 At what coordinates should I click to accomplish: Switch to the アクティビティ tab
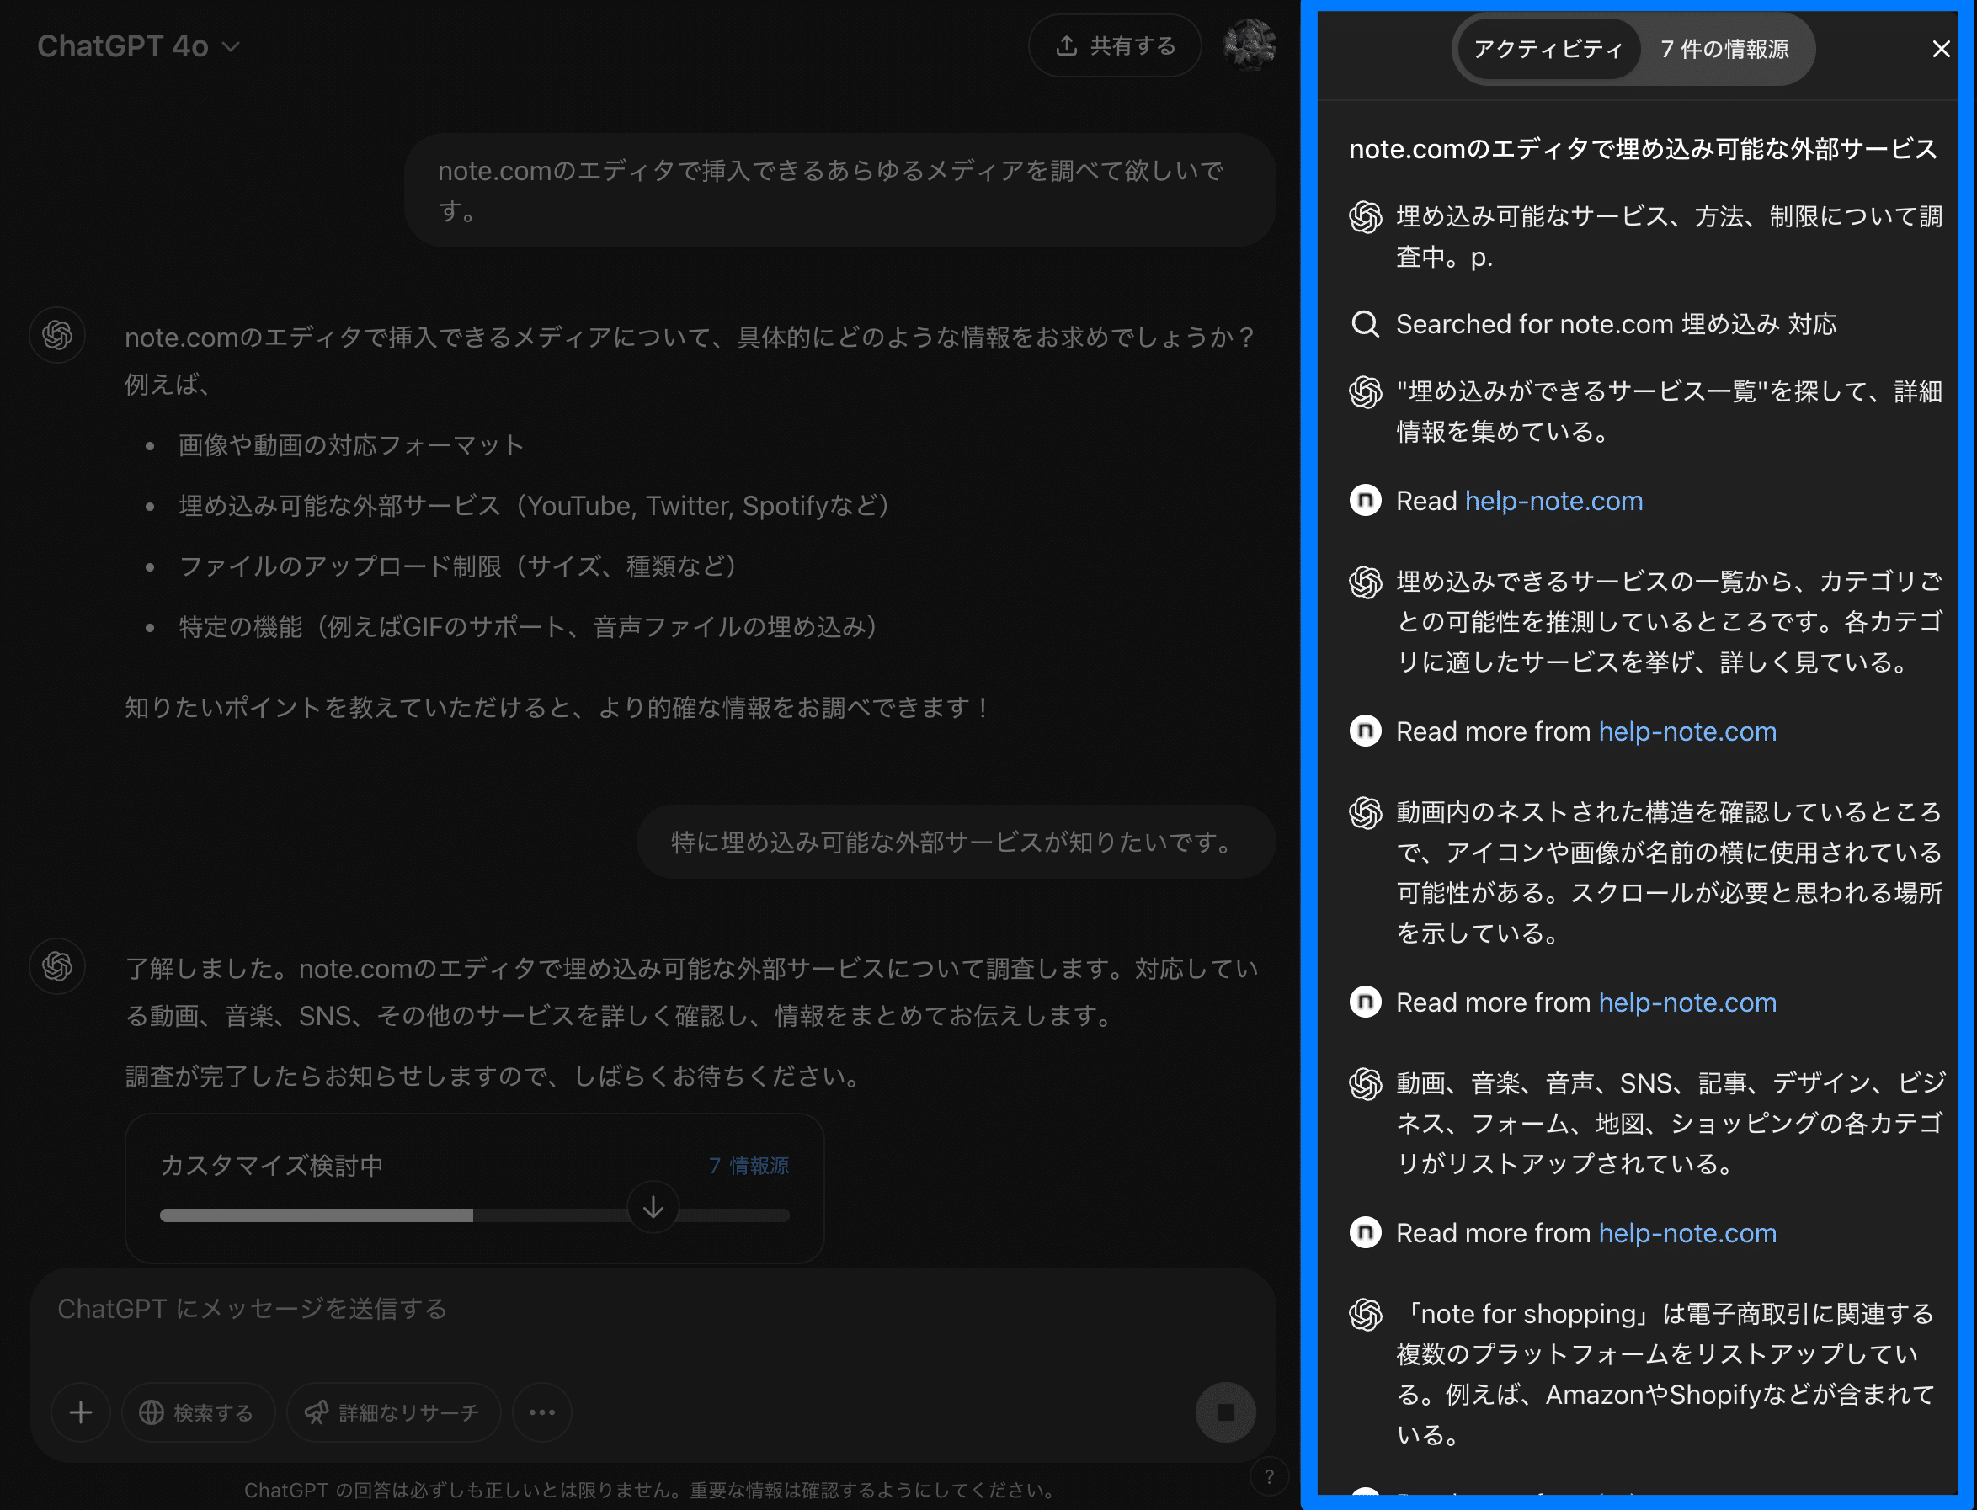click(x=1548, y=50)
